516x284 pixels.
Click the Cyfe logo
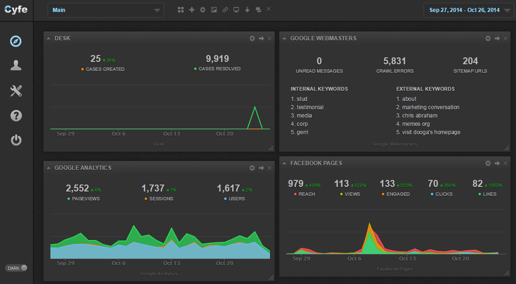click(x=16, y=10)
